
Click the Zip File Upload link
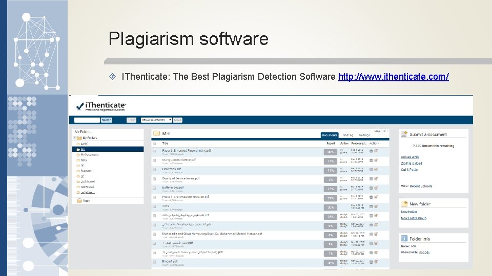412,163
